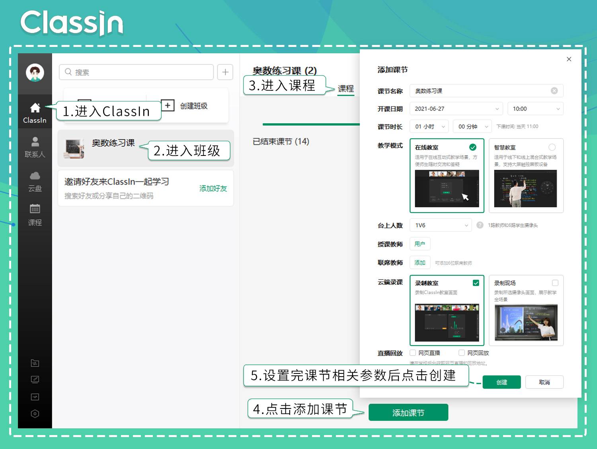Click 添加 for 联席教师
The image size is (597, 449).
click(x=420, y=262)
